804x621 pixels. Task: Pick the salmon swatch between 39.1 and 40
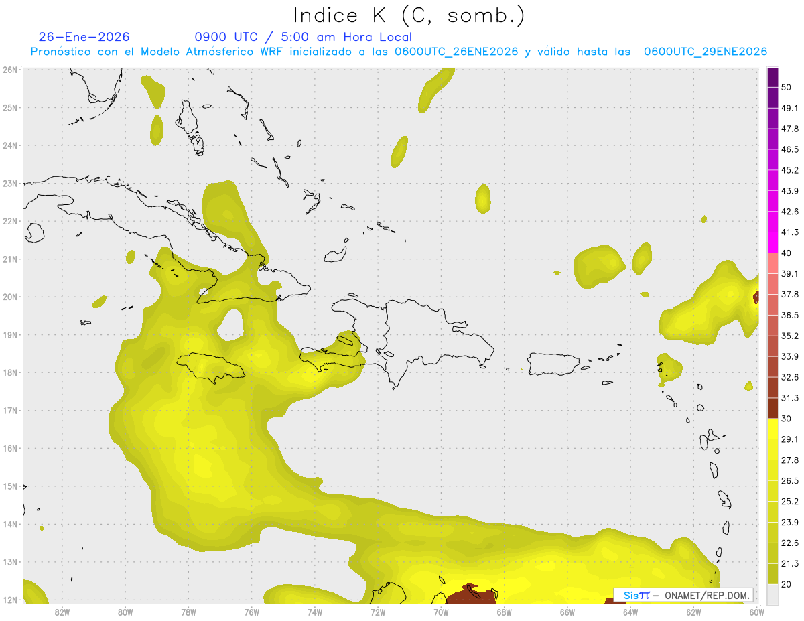(x=773, y=263)
